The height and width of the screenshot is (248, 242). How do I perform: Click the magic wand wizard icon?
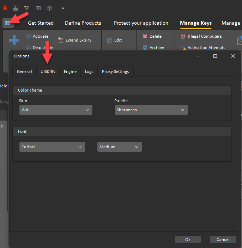tap(27, 8)
